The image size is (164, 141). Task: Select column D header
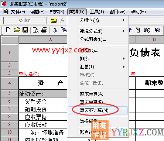[x=150, y=39]
